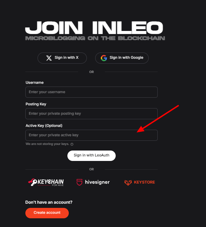Click the Google G logo
The image size is (206, 227).
(x=104, y=58)
